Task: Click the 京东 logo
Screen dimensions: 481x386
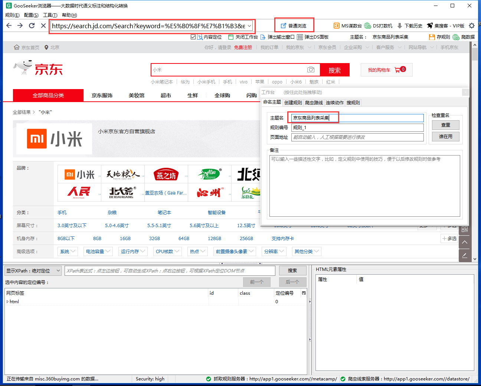Action: pyautogui.click(x=38, y=68)
